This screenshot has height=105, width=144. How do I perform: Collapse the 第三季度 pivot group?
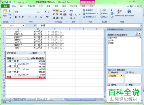8,61
